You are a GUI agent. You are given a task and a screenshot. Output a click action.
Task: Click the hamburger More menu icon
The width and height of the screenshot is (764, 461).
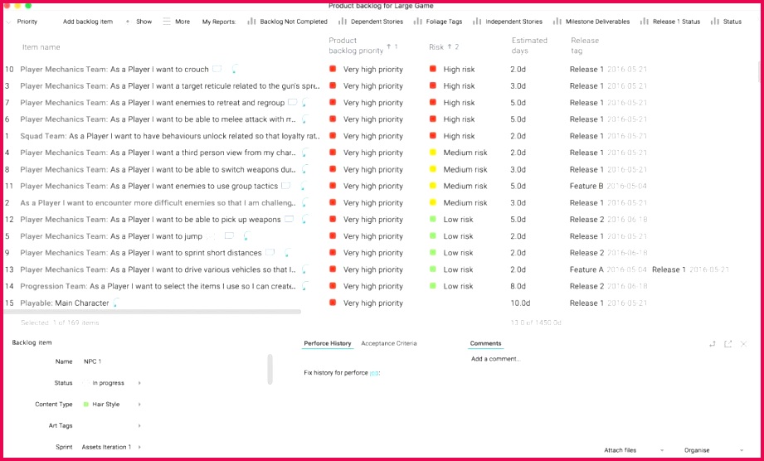(167, 22)
